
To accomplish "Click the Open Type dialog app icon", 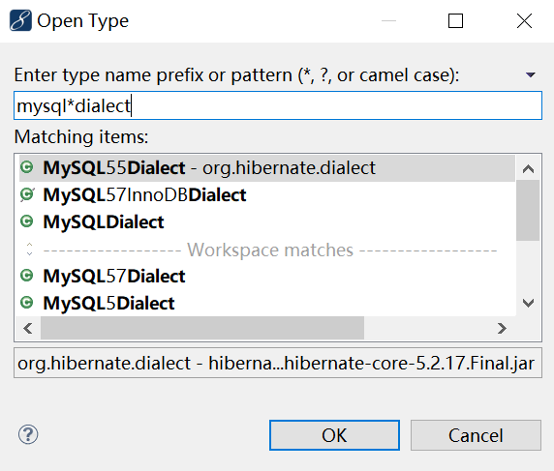I will click(20, 20).
